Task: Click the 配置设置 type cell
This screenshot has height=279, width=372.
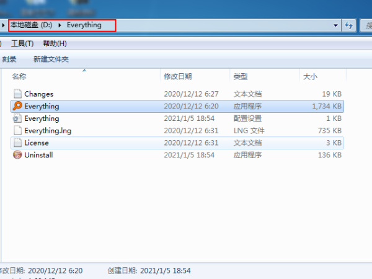Action: point(247,118)
